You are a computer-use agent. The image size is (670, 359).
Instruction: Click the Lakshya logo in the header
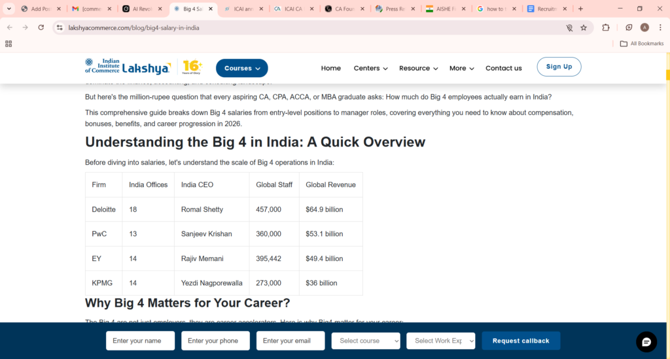128,67
